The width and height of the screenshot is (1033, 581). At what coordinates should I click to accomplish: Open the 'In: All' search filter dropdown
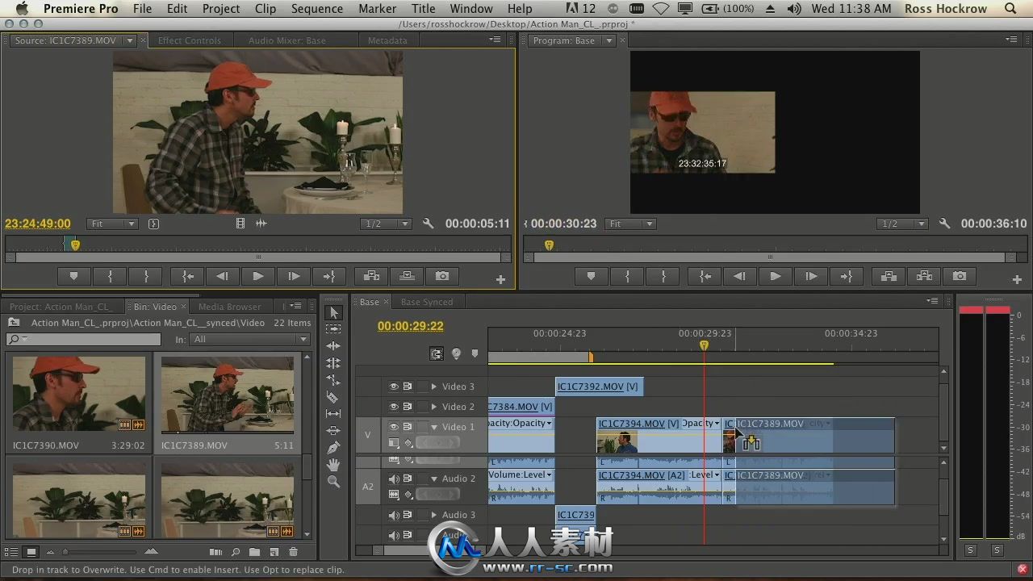[250, 340]
